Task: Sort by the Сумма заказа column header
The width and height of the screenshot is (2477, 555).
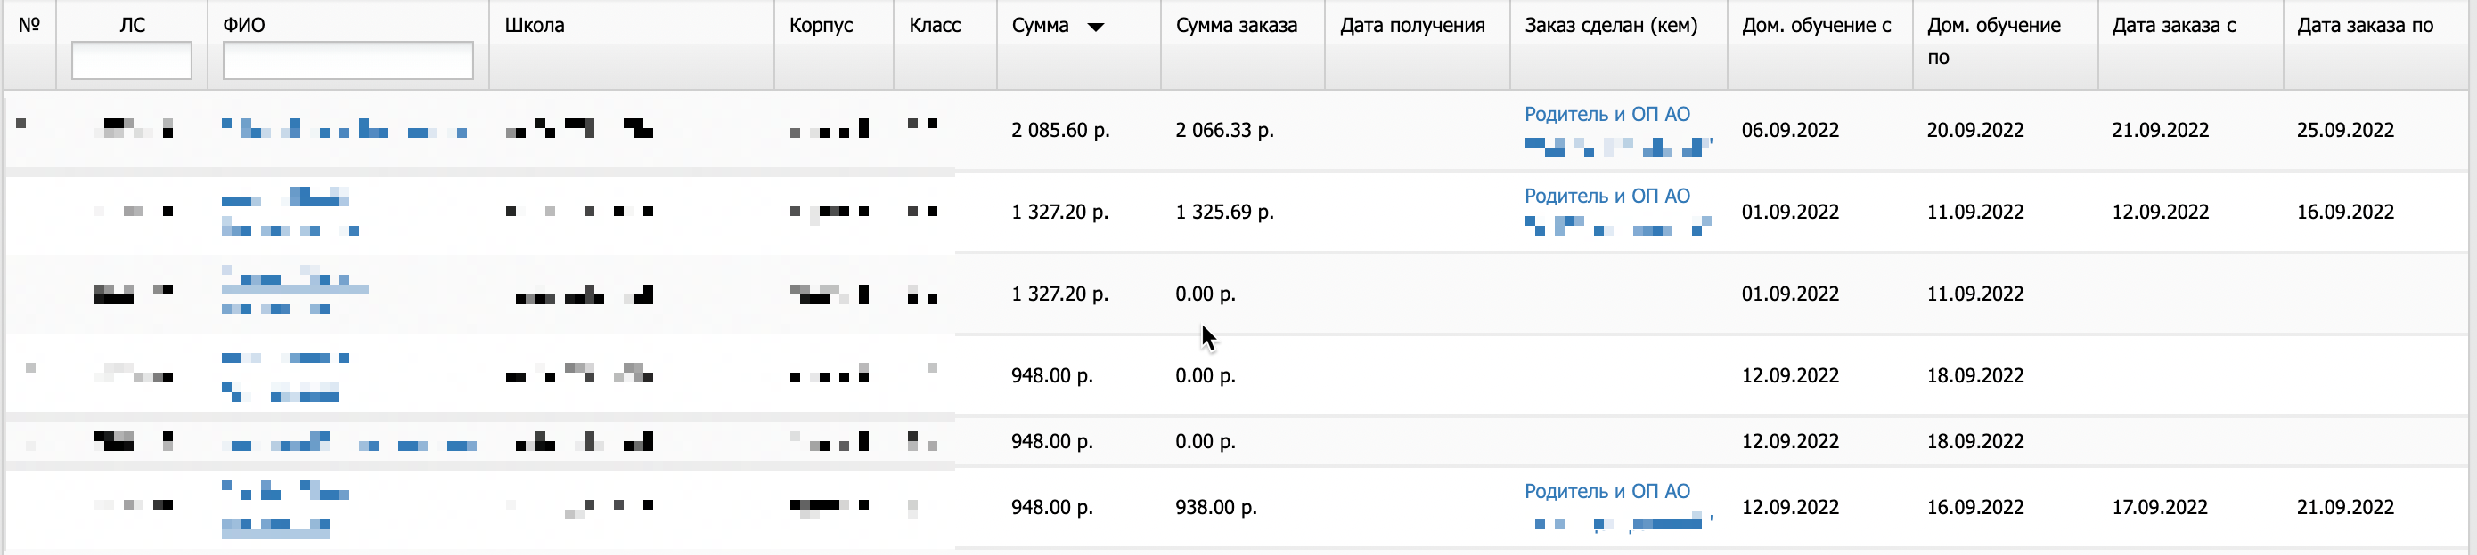Action: pyautogui.click(x=1237, y=26)
